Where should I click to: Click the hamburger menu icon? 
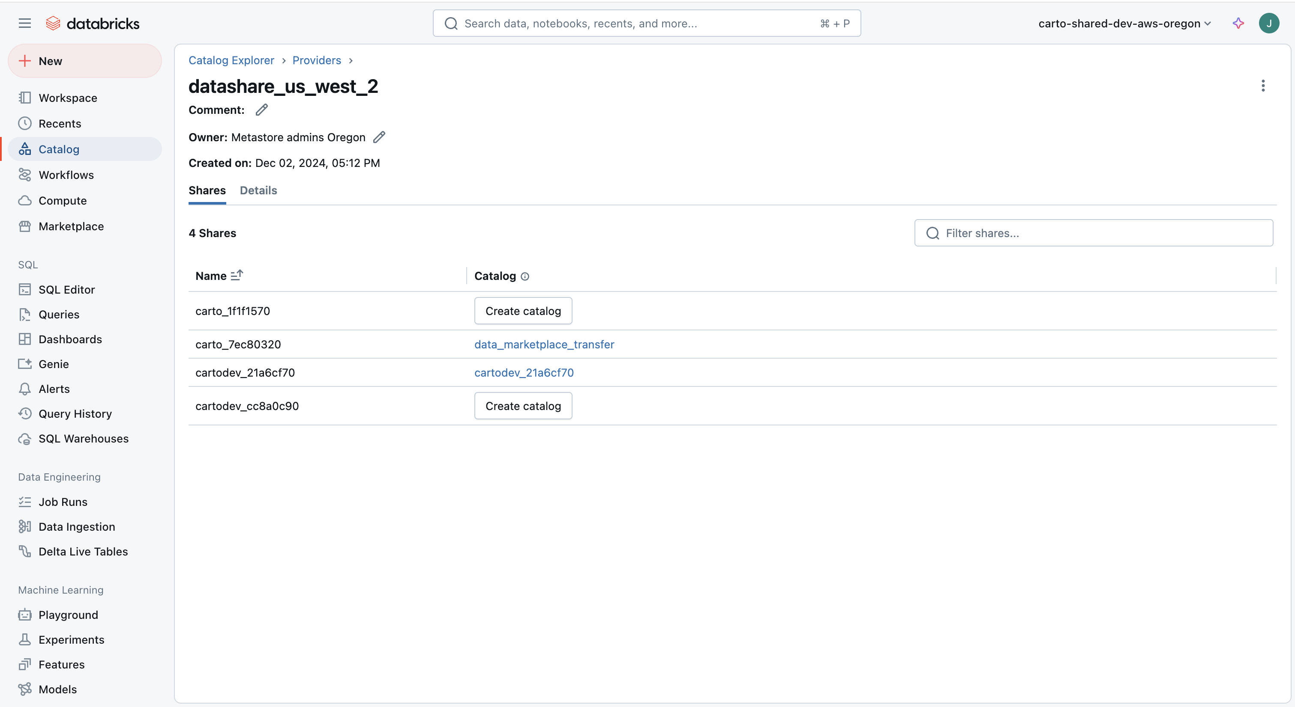point(24,24)
